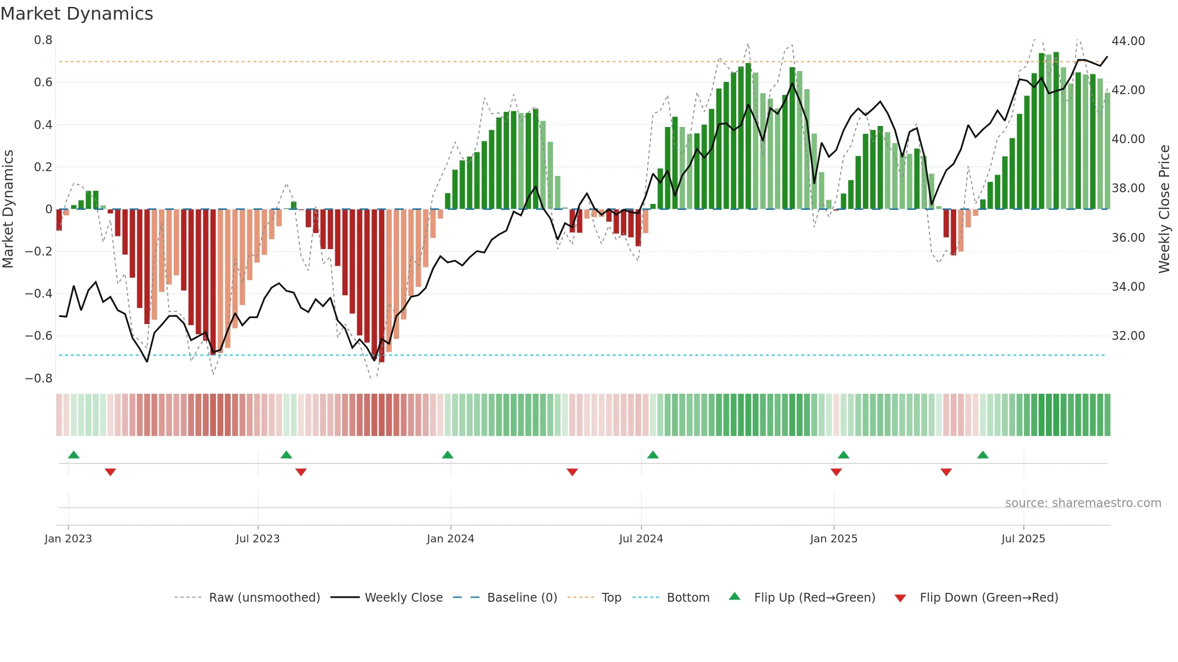
Task: Toggle the Raw (unsmoothed) legend entry
Action: point(247,598)
